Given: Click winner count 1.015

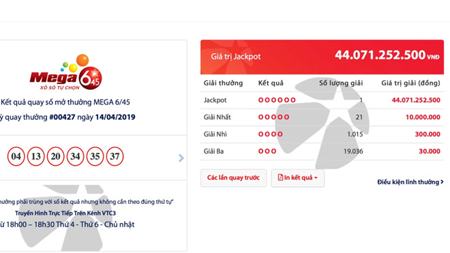Looking at the screenshot, I should pos(355,134).
